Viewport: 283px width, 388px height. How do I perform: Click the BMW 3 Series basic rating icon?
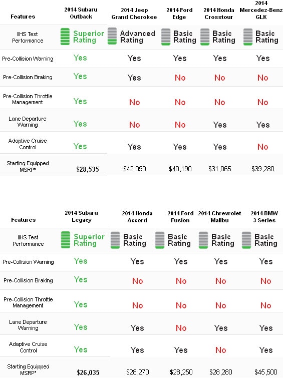pos(246,240)
